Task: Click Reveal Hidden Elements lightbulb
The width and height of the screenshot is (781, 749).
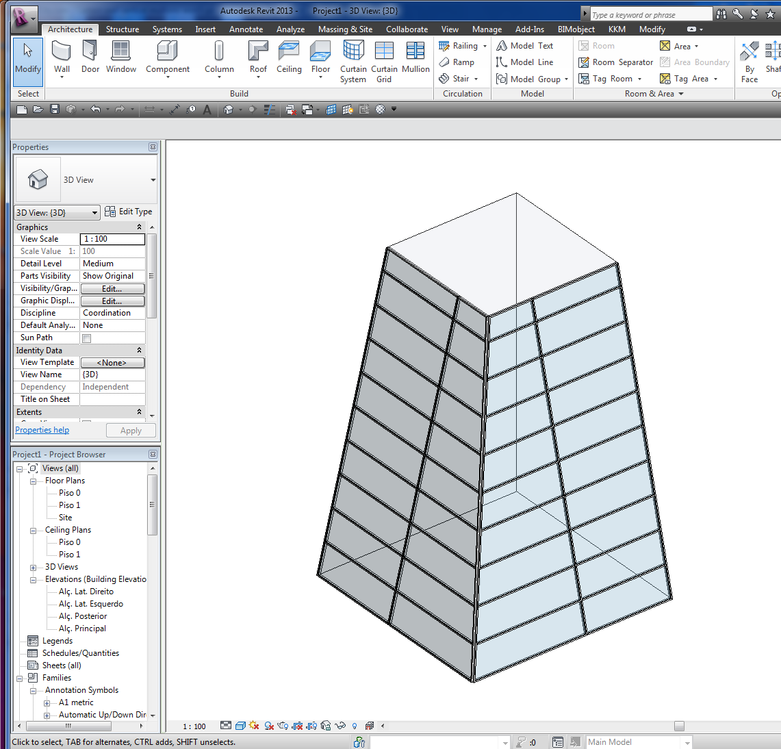Action: (353, 725)
